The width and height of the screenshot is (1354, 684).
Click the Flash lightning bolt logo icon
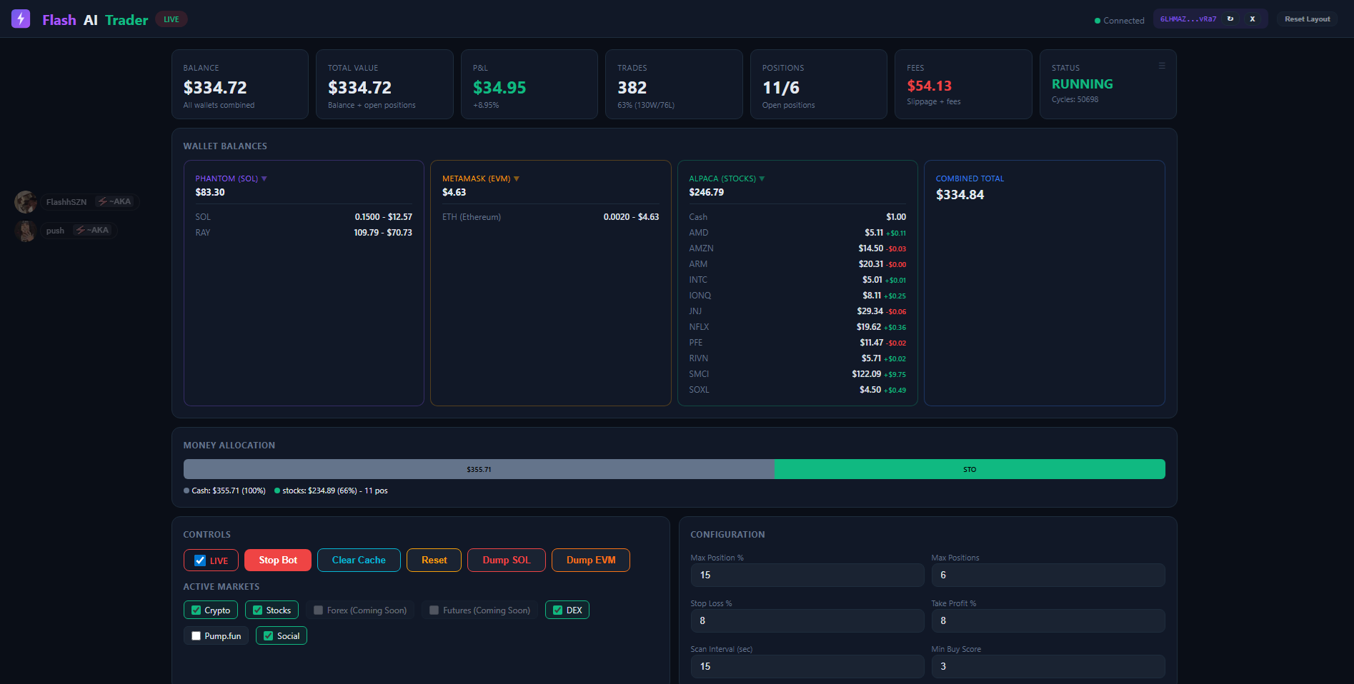(21, 19)
